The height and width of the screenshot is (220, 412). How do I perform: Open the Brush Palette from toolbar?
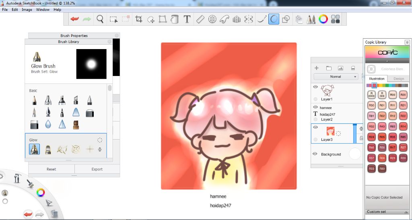[x=311, y=19]
